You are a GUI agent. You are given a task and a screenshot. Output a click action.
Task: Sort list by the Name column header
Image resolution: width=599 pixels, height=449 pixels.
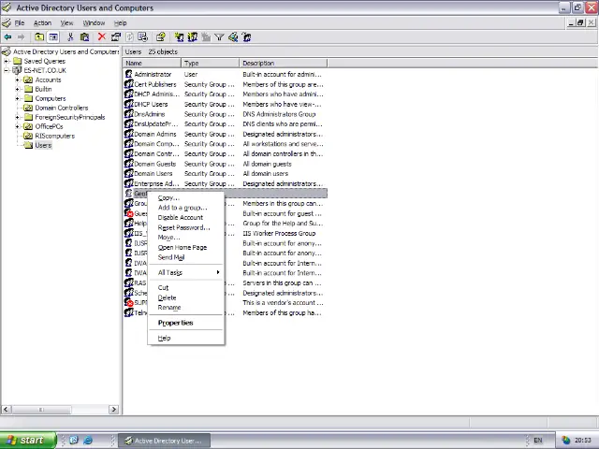coord(152,63)
